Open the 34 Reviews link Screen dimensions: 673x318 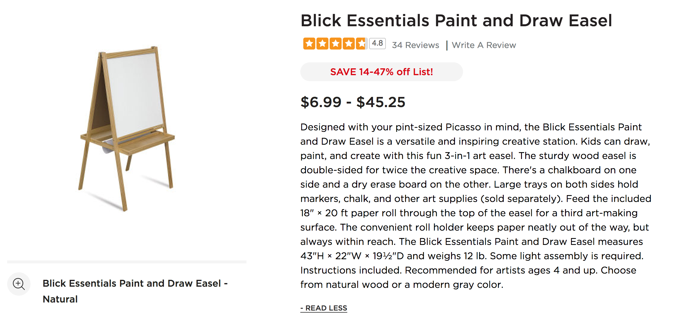415,45
